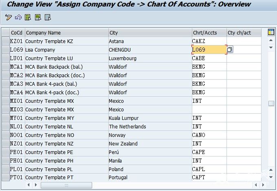Select the row for company code KZ01
The width and height of the screenshot is (277, 191).
click(6, 41)
